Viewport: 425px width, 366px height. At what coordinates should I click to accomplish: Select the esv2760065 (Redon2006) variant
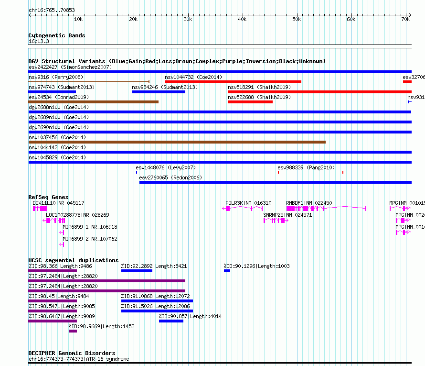276,182
